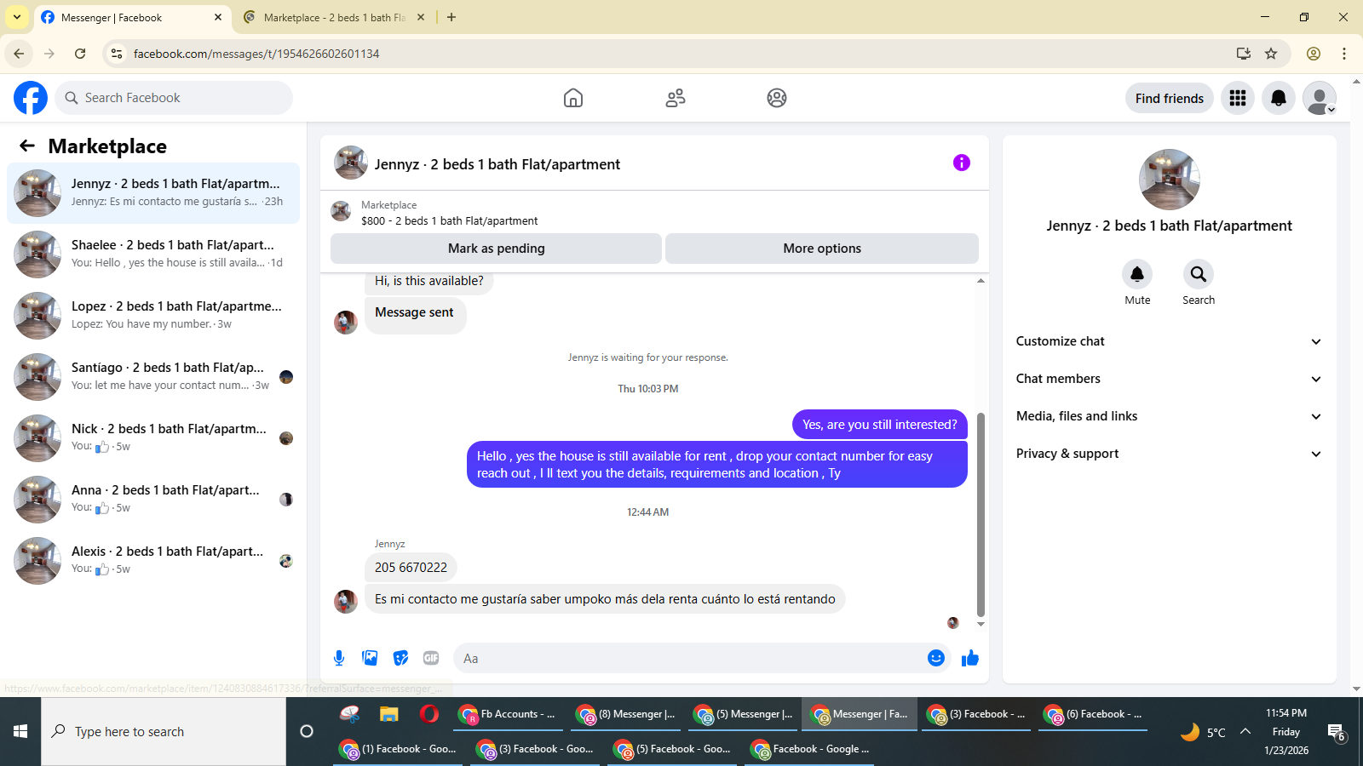Open Santiago conversation in list
This screenshot has height=766, width=1363.
[153, 377]
